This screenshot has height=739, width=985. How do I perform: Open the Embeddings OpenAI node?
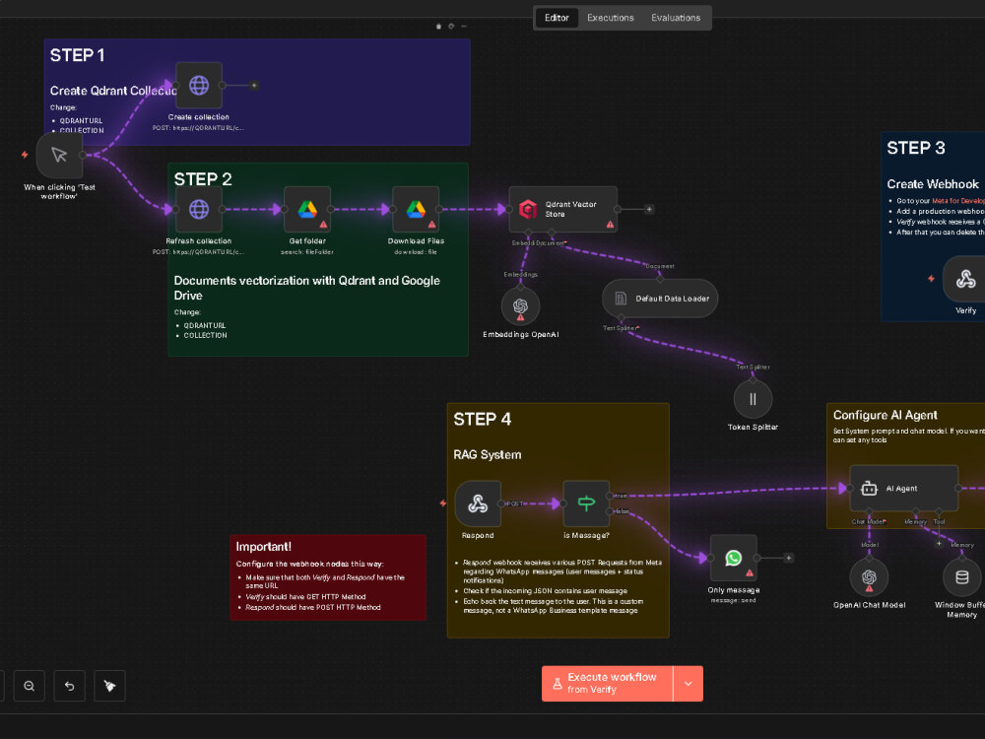coord(520,306)
